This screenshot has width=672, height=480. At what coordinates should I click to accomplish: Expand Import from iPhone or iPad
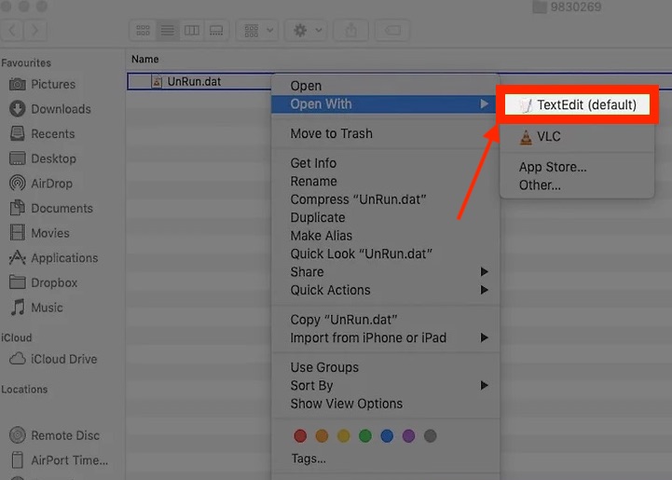(x=385, y=338)
